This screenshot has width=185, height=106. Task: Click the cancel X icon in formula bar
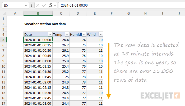(38, 5)
